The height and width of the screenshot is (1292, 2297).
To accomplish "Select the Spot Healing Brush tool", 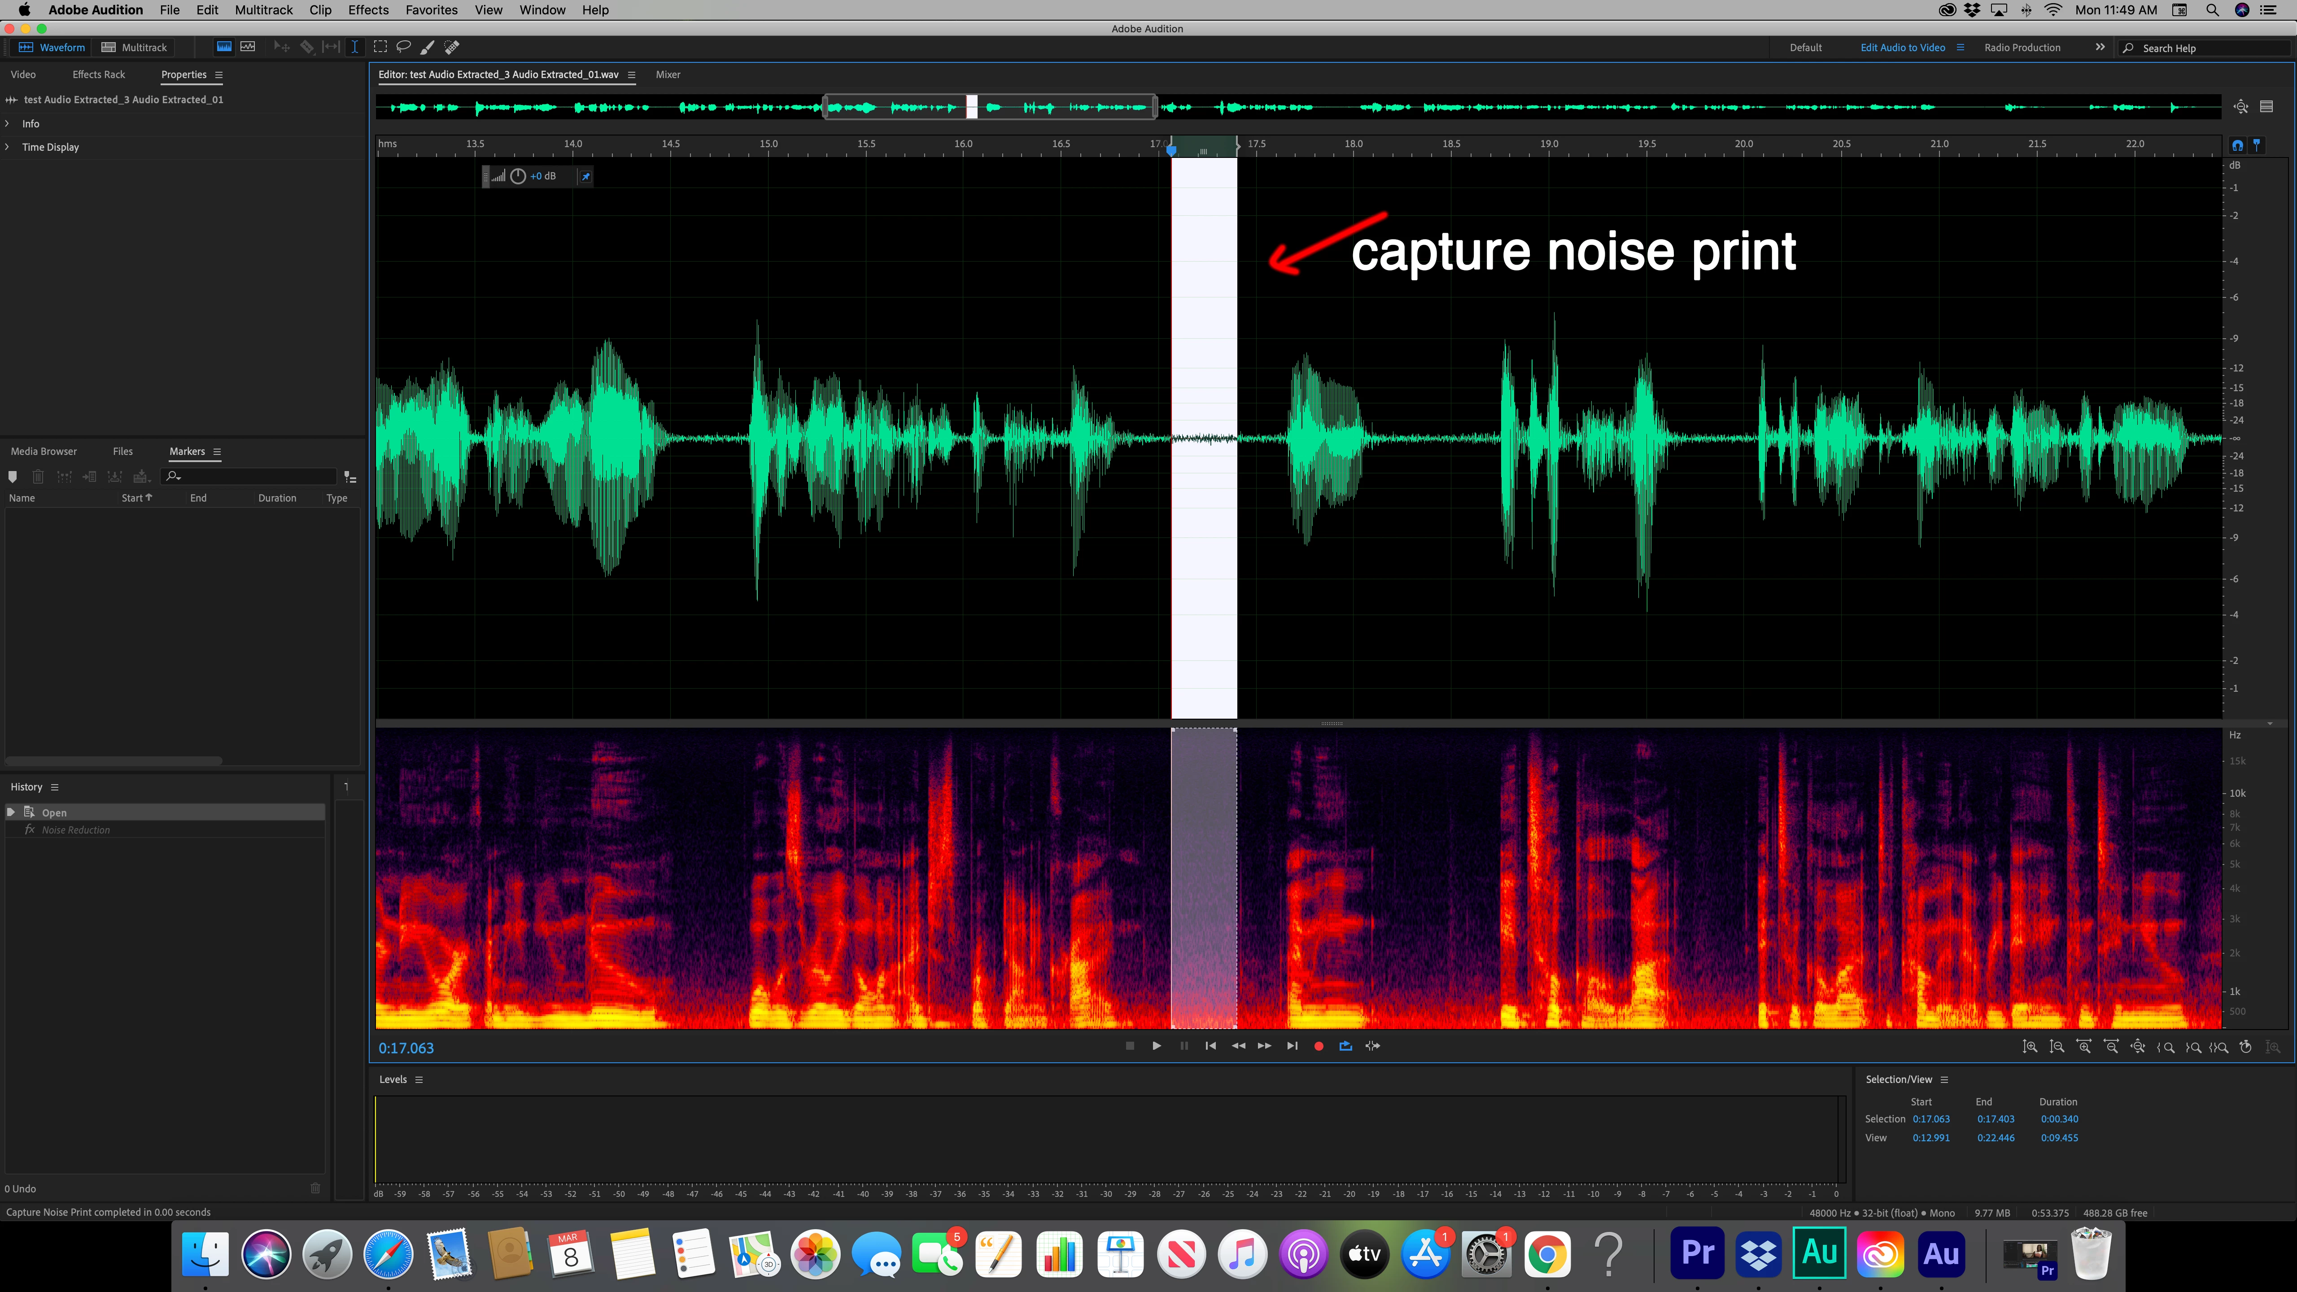I will [x=452, y=47].
